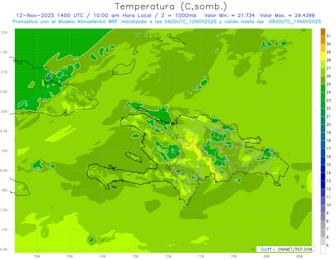
Task: Click the "0600UTC_12NOV2025" initialization time
Action: 190,22
